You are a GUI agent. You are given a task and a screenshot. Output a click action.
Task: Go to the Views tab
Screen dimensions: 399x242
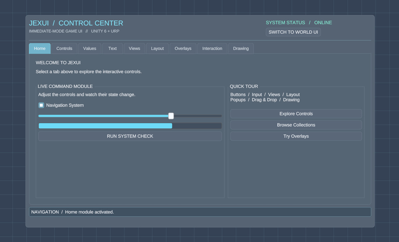pos(134,48)
